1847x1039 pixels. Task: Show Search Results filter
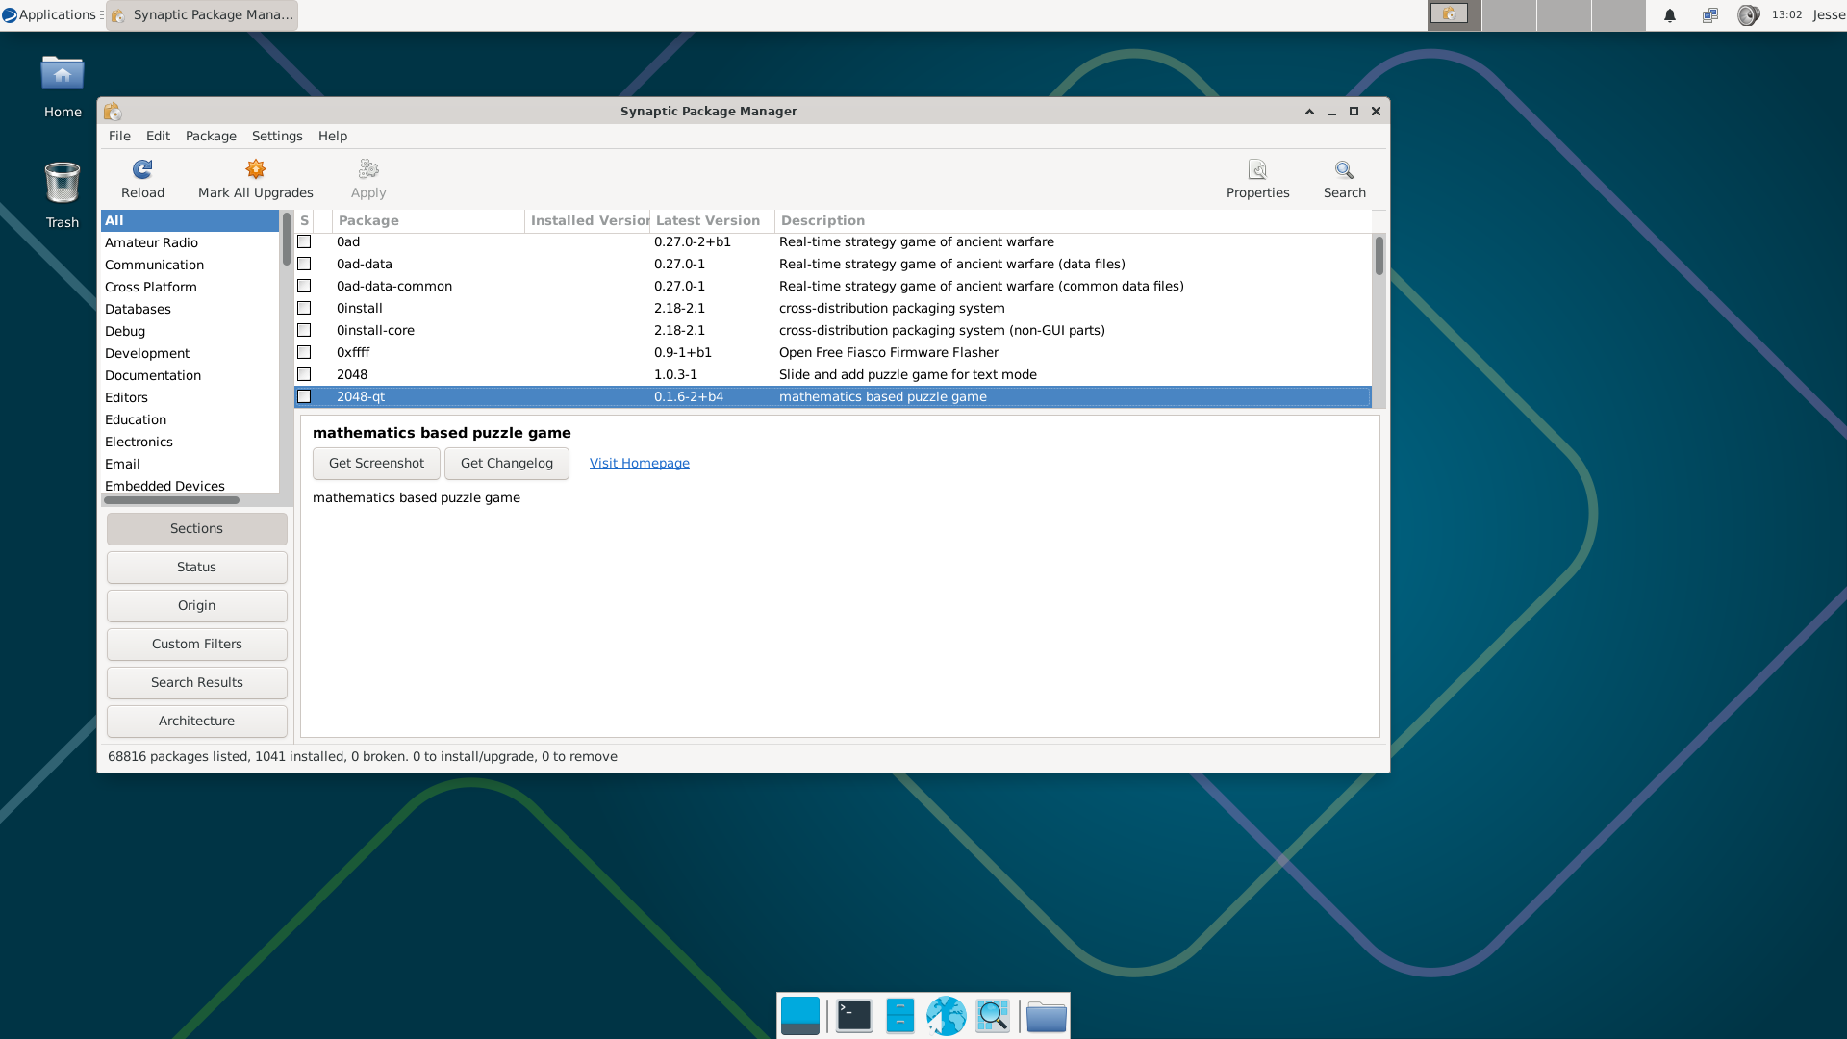(x=197, y=682)
